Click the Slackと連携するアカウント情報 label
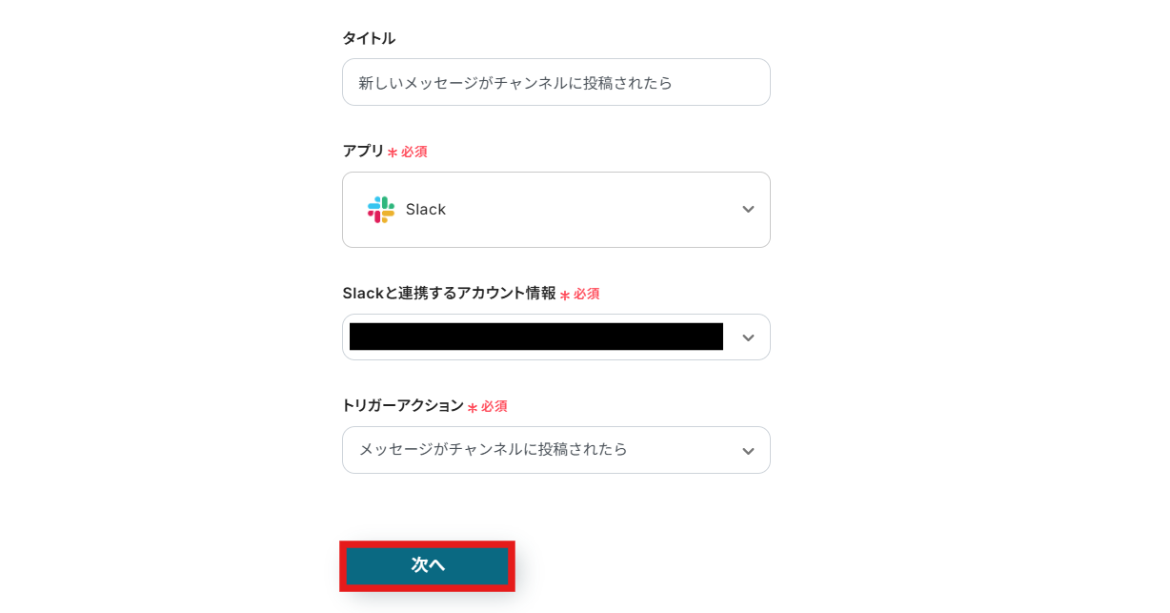Screen dimensions: 1170x613 449,294
